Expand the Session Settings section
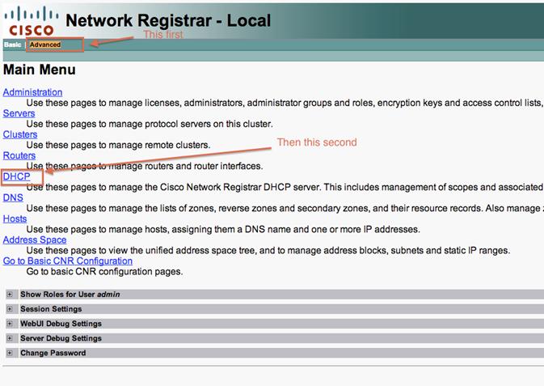The image size is (544, 386). [x=10, y=309]
